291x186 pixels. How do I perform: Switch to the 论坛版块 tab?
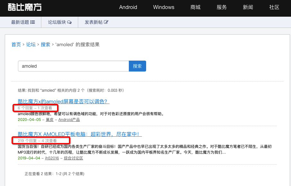coord(57,22)
